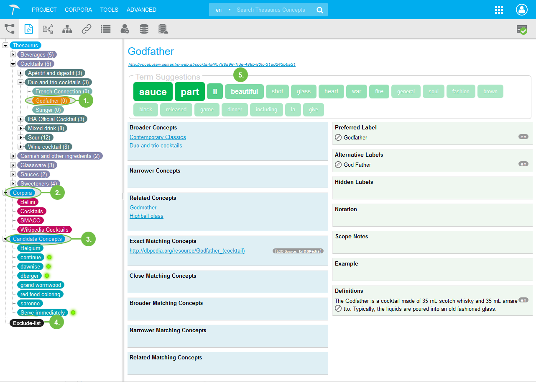Click the Search Thesaurus Concepts field

[274, 10]
